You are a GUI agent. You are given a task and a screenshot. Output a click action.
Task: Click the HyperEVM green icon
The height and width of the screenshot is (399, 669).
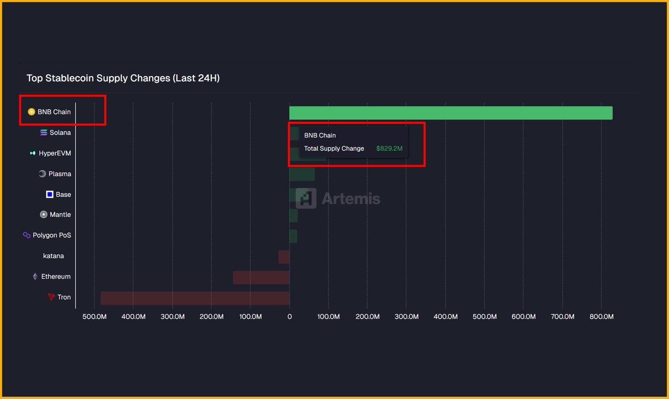pos(33,153)
